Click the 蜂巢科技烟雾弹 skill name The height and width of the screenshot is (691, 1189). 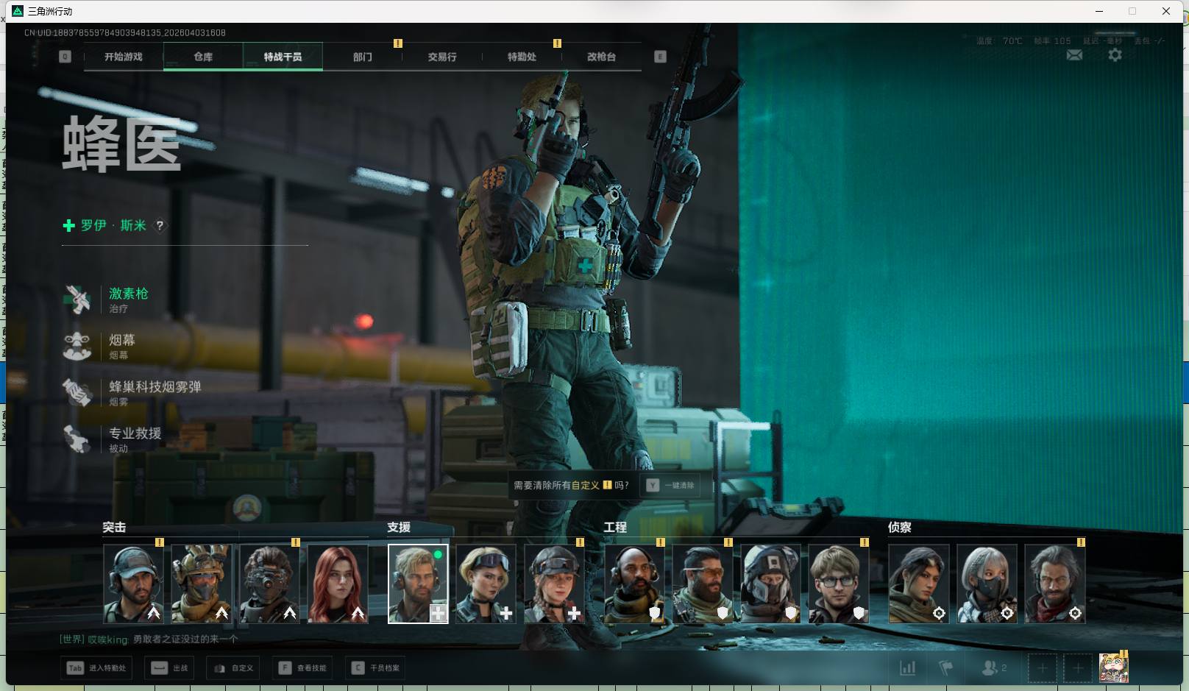tap(155, 386)
